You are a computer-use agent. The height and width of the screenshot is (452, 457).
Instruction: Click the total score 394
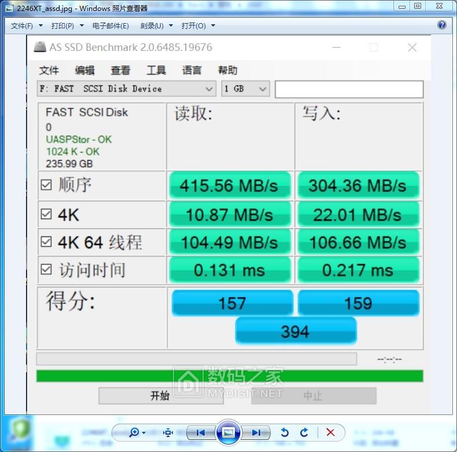[296, 331]
